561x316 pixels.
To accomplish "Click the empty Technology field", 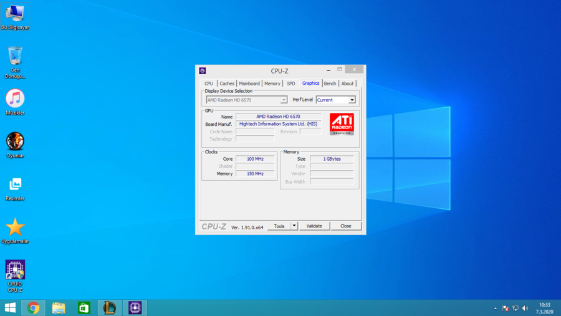I will pyautogui.click(x=255, y=139).
